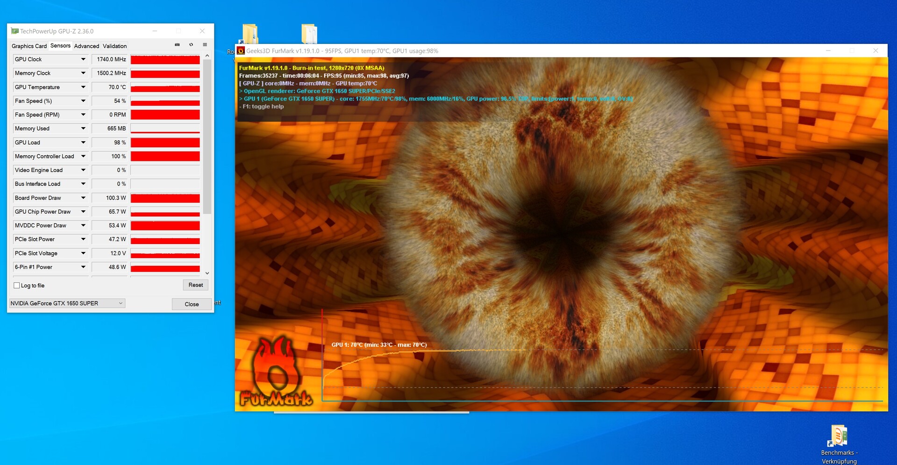Click the Reset button in GPU-Z

point(196,285)
